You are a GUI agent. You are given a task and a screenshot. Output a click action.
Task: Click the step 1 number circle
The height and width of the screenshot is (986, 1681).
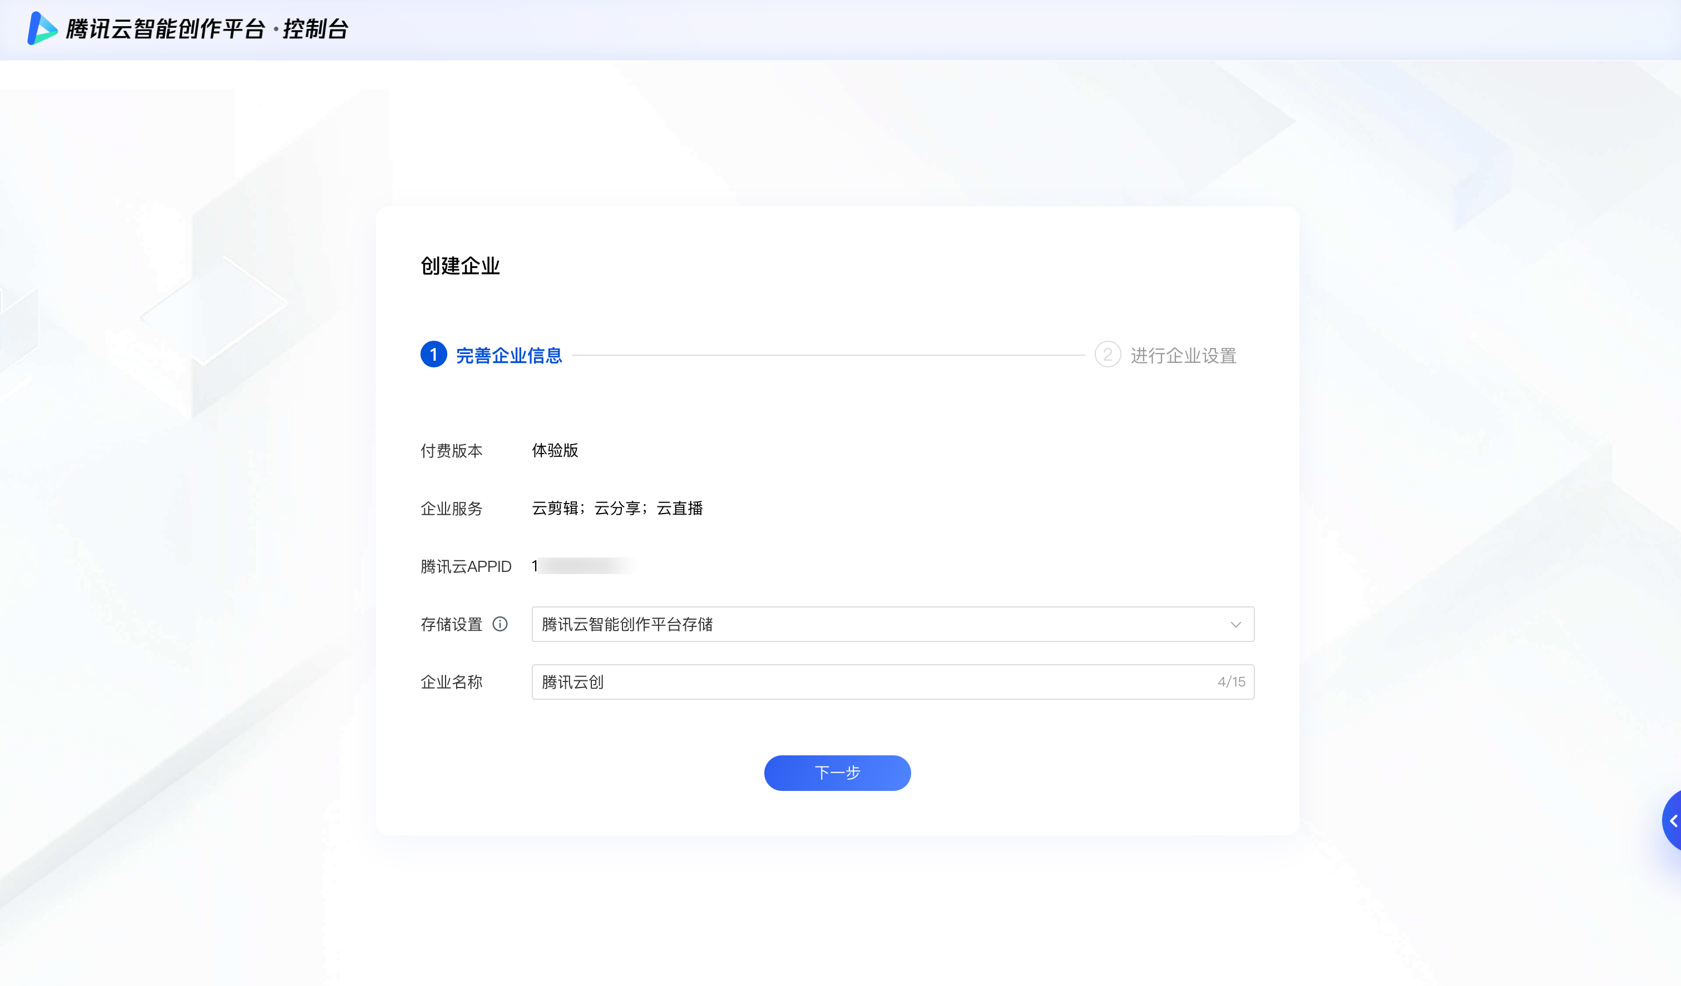(433, 355)
